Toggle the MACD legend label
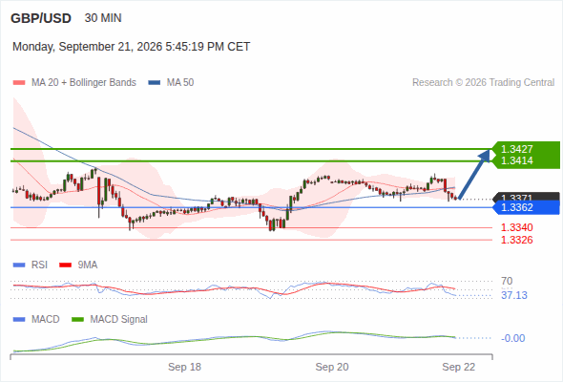Image resolution: width=563 pixels, height=382 pixels. coord(46,320)
